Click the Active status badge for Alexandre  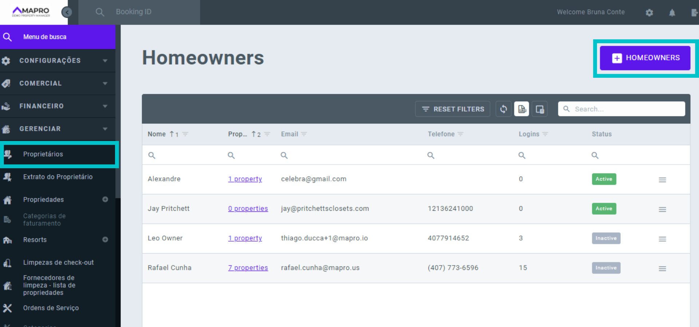coord(604,179)
